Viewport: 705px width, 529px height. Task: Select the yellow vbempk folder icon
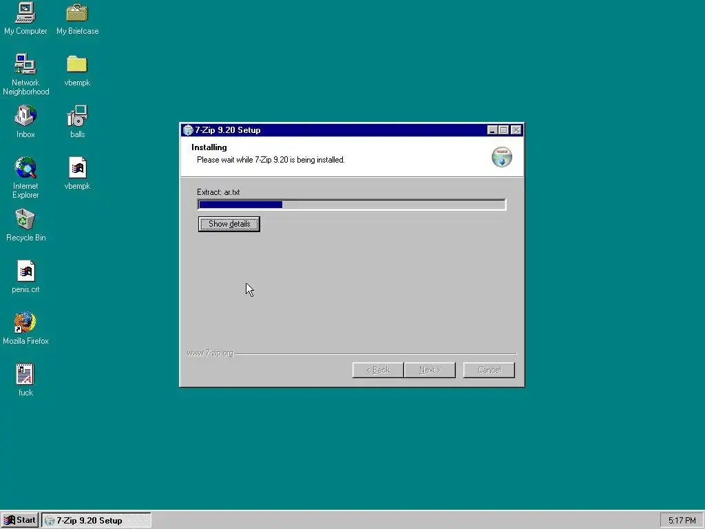tap(77, 71)
